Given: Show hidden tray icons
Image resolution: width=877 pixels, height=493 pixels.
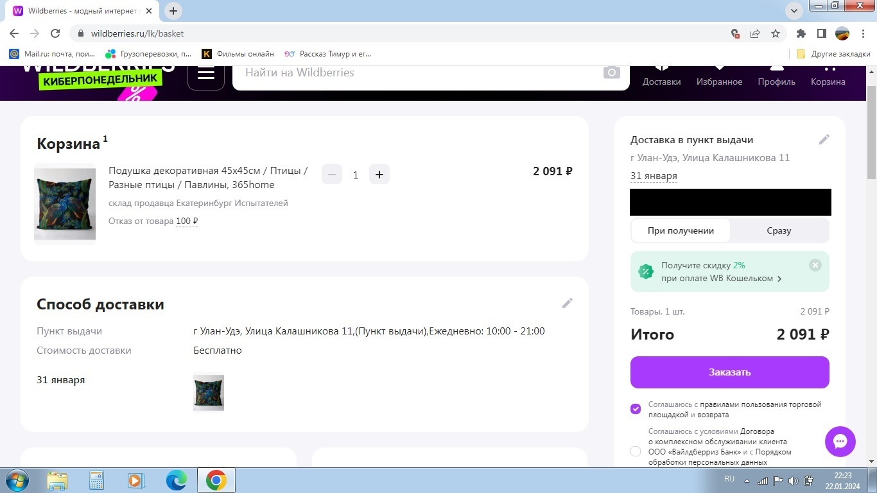Looking at the screenshot, I should click(747, 481).
